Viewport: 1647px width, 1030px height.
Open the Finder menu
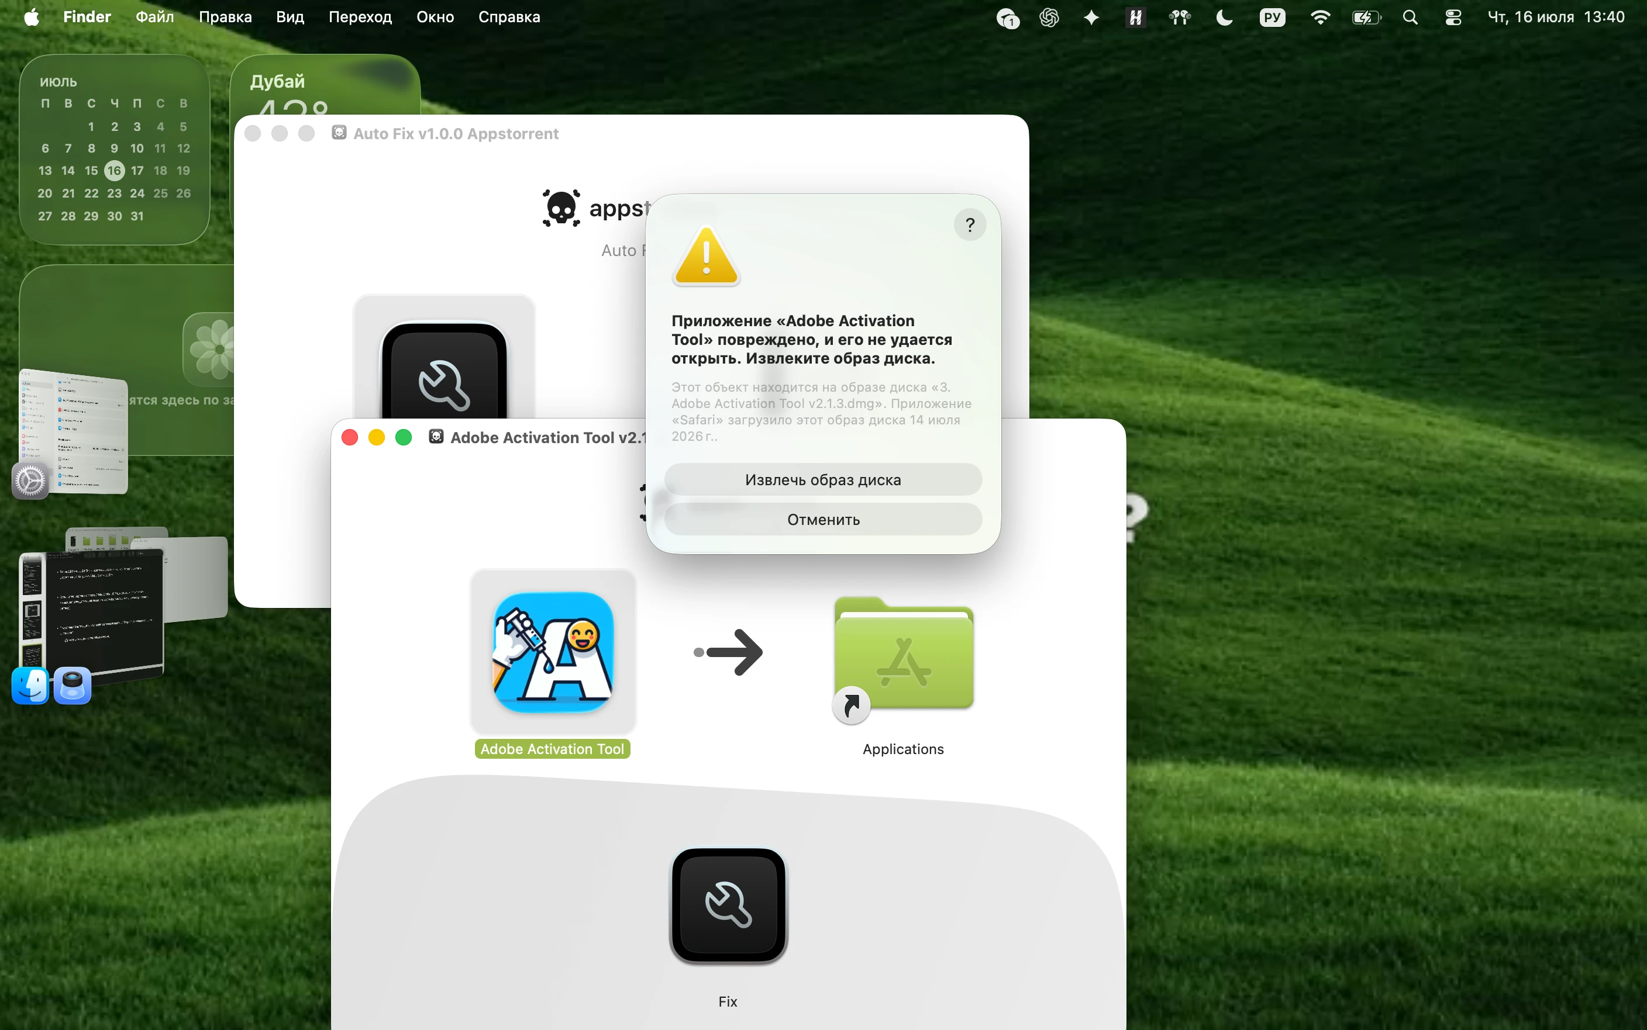coord(87,17)
